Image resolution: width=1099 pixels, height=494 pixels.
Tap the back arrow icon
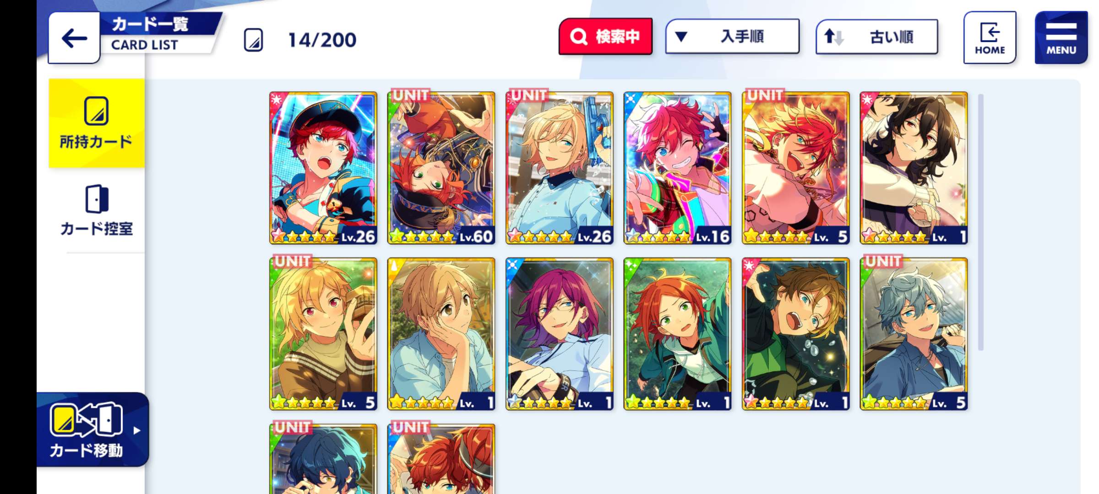tap(74, 38)
